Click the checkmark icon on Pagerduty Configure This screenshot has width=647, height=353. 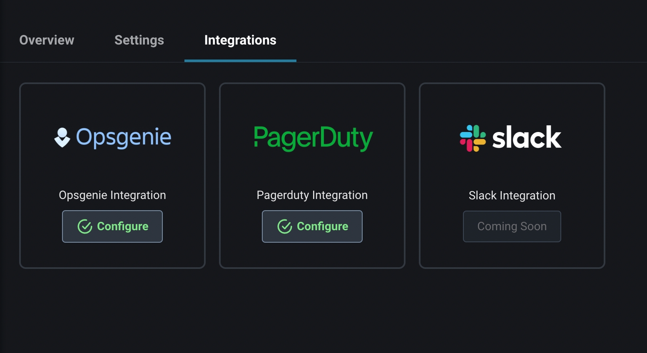pyautogui.click(x=285, y=226)
